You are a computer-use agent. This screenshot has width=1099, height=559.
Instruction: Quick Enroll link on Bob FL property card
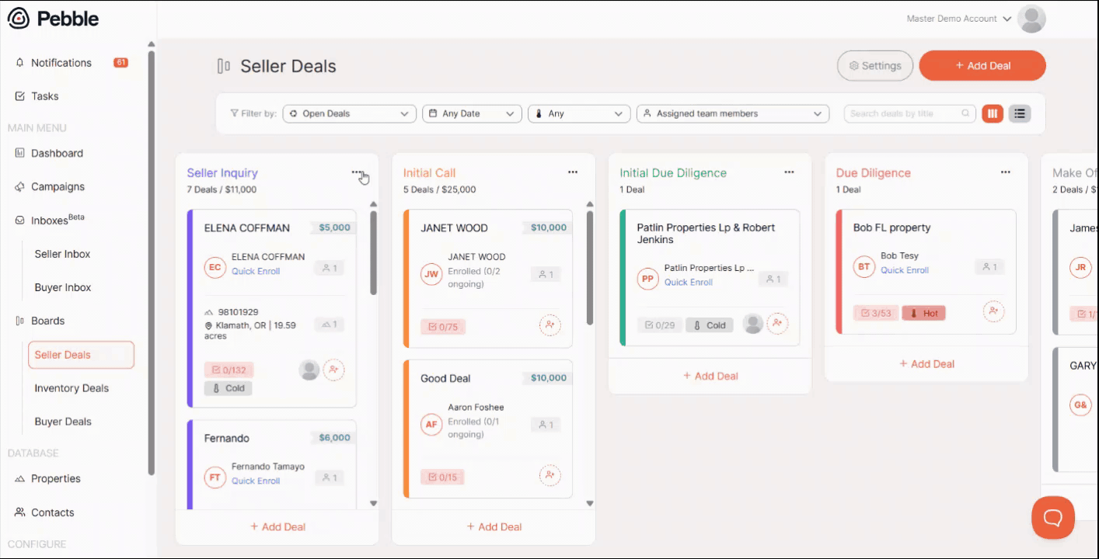905,270
